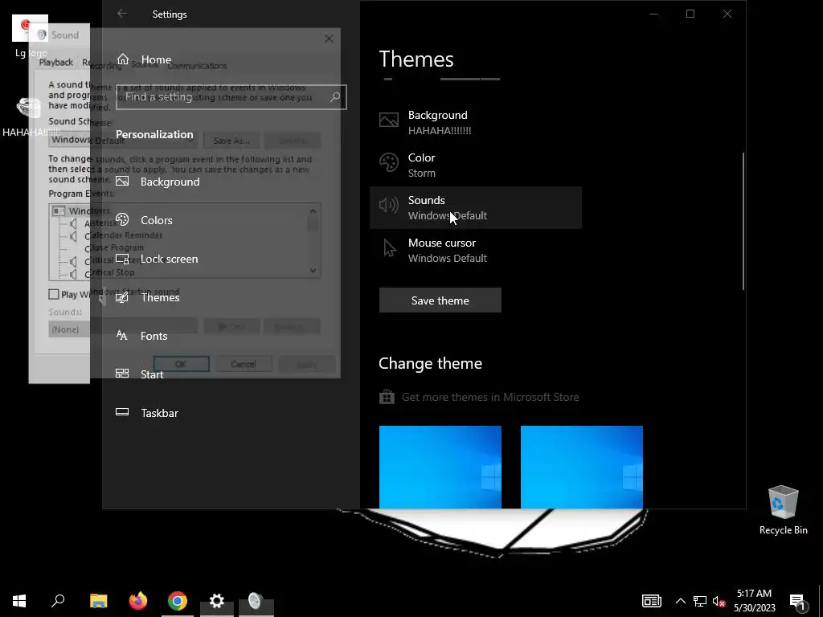823x617 pixels.
Task: Go back using Settings back arrow
Action: [x=122, y=14]
